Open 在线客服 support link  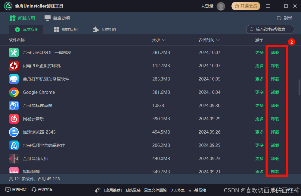pos(42,190)
